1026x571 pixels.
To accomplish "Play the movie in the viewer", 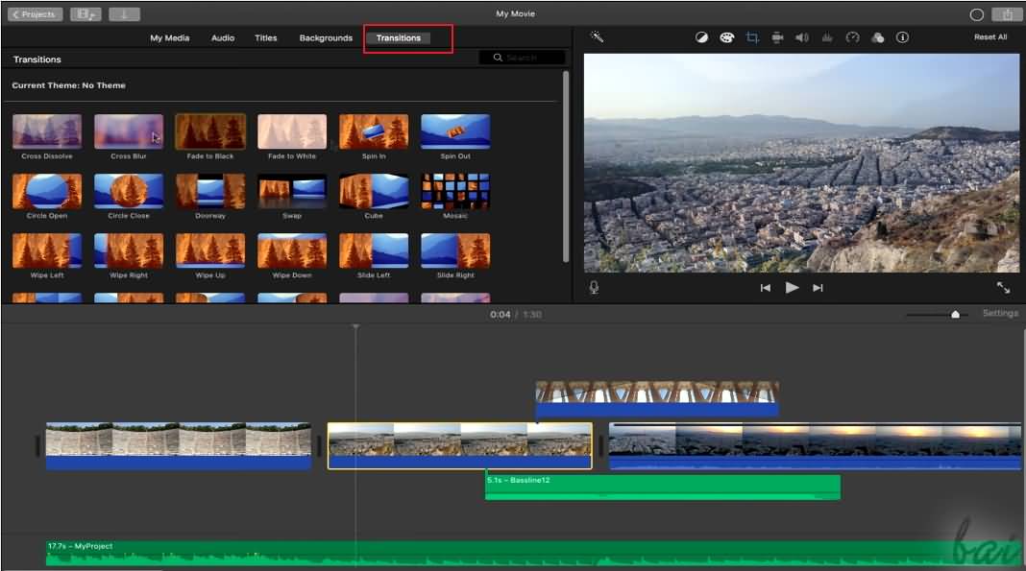I will pyautogui.click(x=791, y=286).
